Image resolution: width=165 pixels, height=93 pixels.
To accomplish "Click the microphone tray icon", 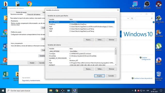I will [x=135, y=91].
